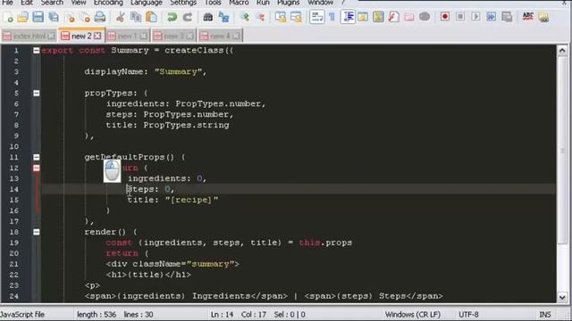This screenshot has height=321, width=572.
Task: Close the new 2 tab
Action: point(97,36)
